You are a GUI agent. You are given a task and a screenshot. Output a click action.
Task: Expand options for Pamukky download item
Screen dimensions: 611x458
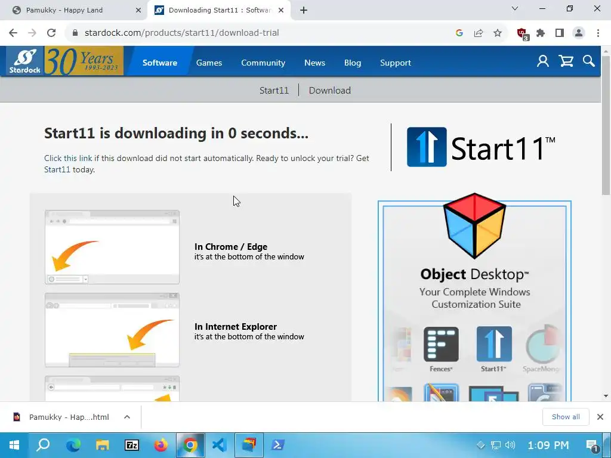pyautogui.click(x=127, y=417)
